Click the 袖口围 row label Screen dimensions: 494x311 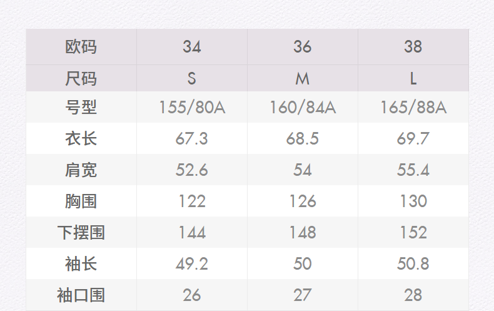[81, 295]
